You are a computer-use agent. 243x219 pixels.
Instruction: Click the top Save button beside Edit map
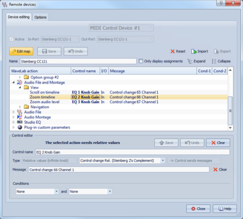point(49,51)
